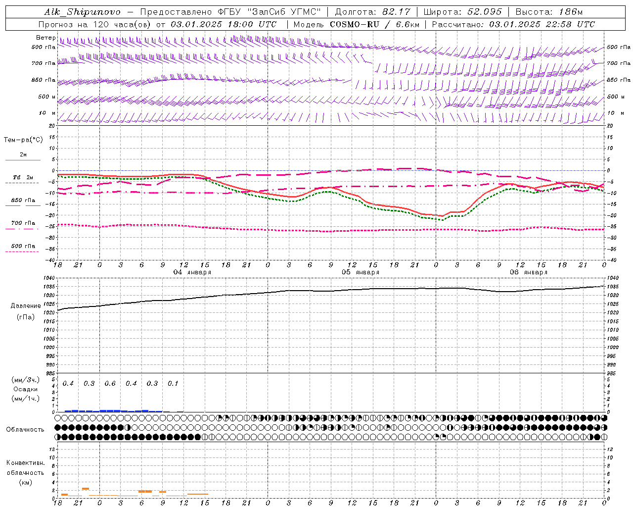This screenshot has width=633, height=507.
Task: Click the 2м temperature legend entry
Action: coord(23,154)
